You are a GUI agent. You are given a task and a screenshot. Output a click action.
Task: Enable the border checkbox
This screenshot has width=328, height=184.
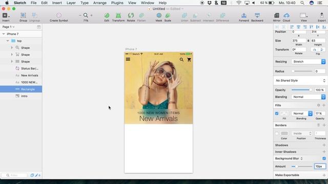[277, 133]
